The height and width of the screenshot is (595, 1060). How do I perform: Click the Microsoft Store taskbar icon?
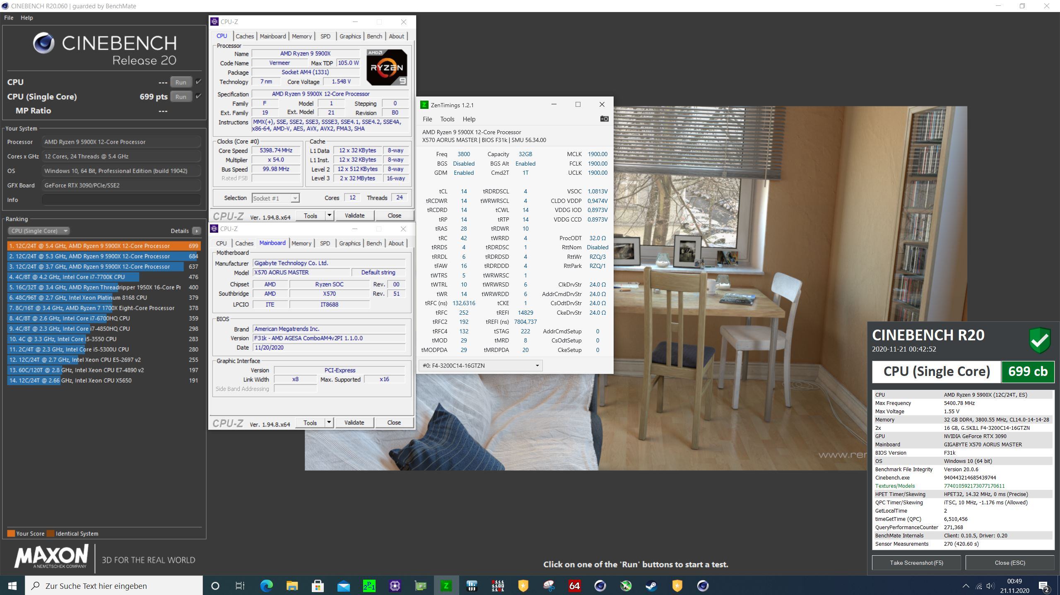318,585
